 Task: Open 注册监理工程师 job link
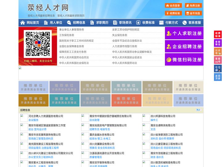click(50, 148)
